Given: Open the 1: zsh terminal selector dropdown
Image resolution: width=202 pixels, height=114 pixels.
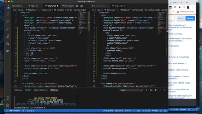Looking at the screenshot, I should coord(131,90).
